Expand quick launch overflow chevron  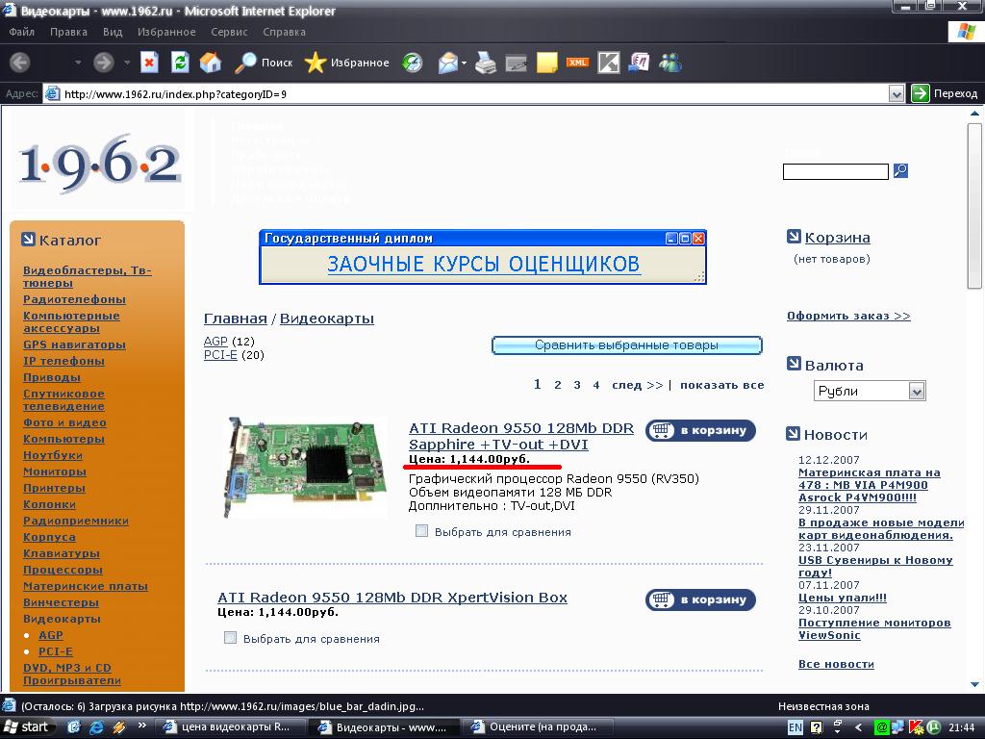142,726
